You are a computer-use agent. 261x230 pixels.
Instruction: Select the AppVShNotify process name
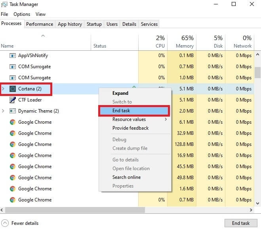(x=33, y=56)
